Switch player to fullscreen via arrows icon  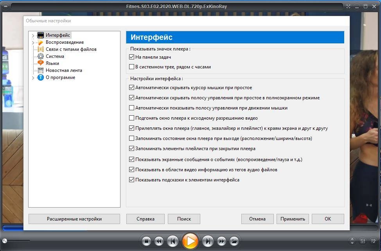(x=348, y=7)
